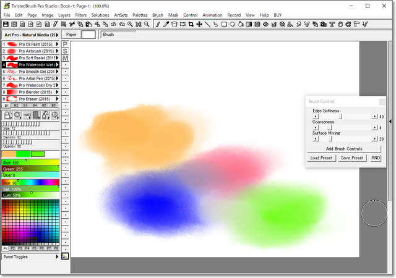Expand Pro Oil Paint brush options arrow

pos(57,44)
